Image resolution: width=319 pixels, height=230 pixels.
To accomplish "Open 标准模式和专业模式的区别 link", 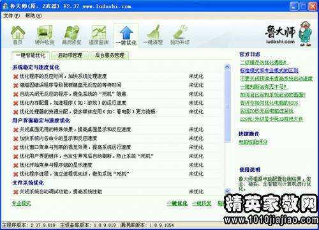I will [269, 70].
